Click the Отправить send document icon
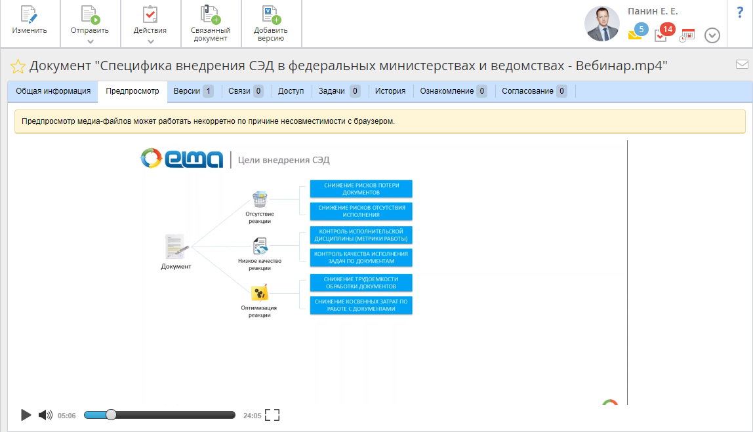 [x=90, y=15]
